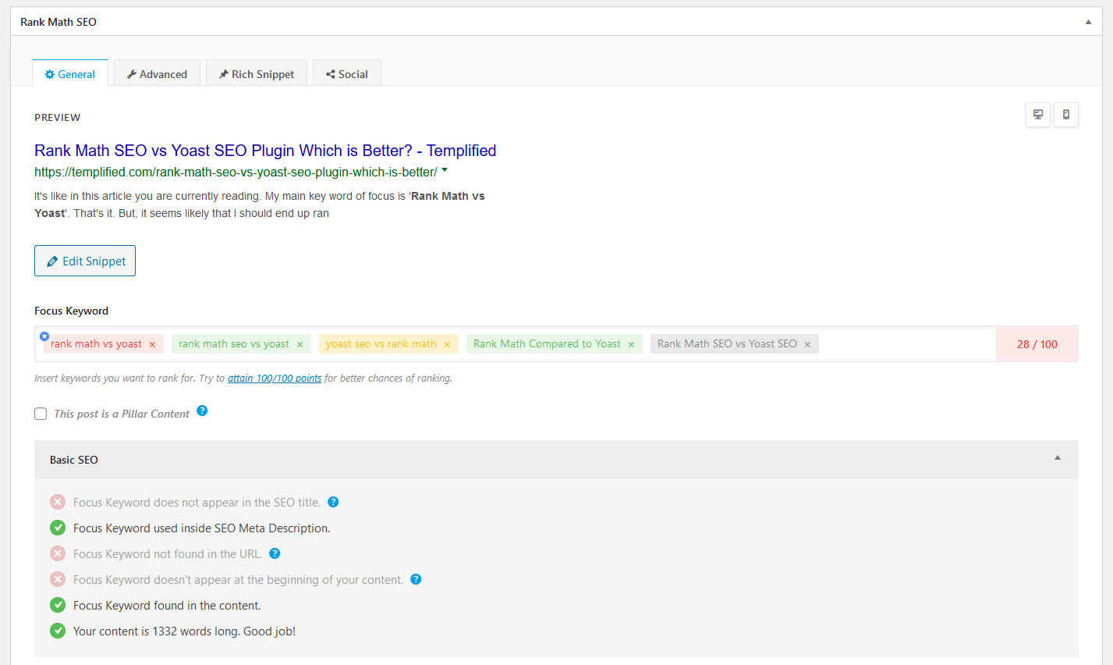Remove 'Rank Math SEO vs Yoast SEO' tag
Image resolution: width=1113 pixels, height=665 pixels.
pyautogui.click(x=807, y=344)
